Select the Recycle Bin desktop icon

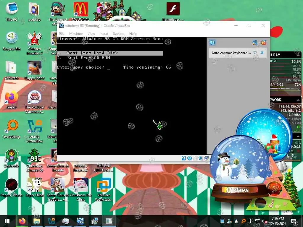tap(12, 41)
